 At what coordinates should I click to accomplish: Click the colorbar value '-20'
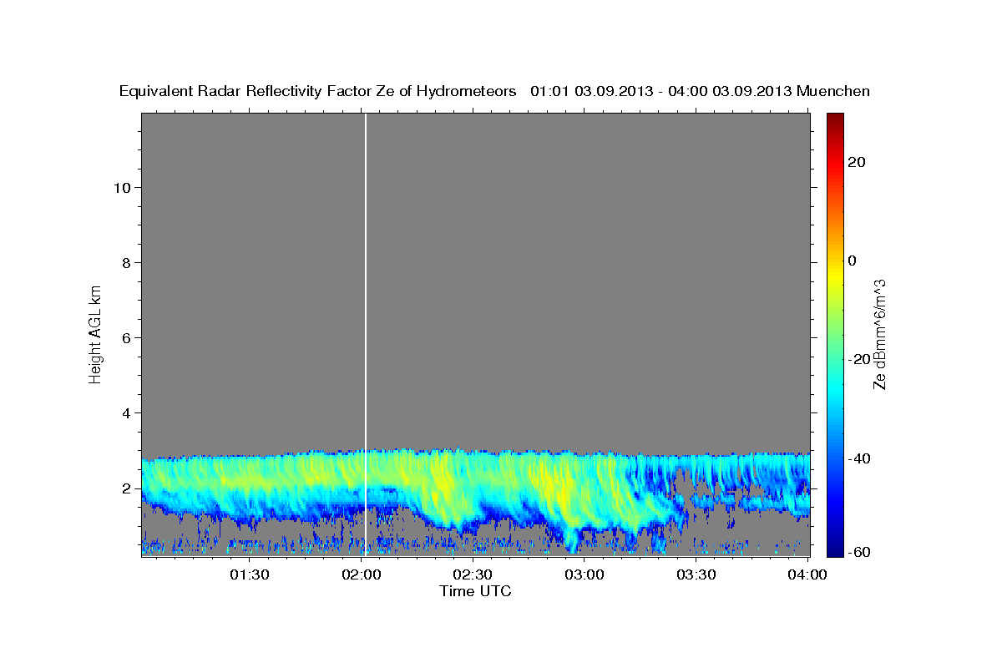(x=859, y=359)
